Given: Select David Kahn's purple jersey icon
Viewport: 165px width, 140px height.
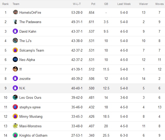Looking at the screenshot, I should pos(15,31).
